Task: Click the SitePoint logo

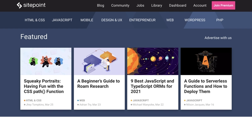Action: pyautogui.click(x=31, y=5)
